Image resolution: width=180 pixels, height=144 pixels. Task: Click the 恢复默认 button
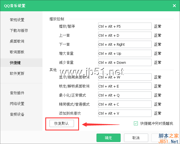[x=62, y=123]
